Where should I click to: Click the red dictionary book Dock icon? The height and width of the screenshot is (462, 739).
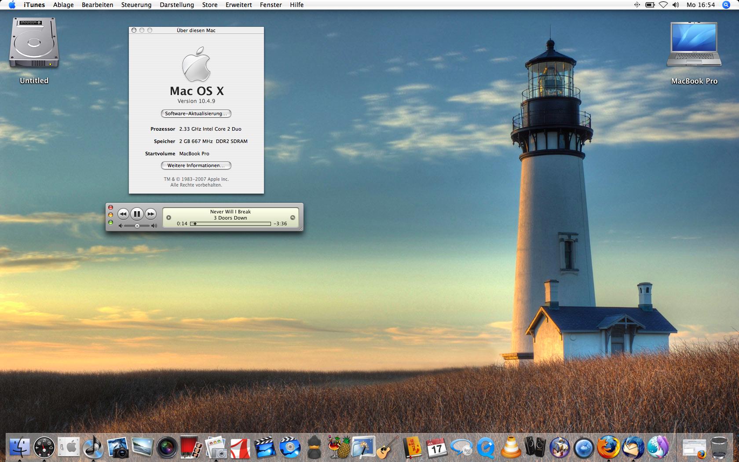click(412, 447)
